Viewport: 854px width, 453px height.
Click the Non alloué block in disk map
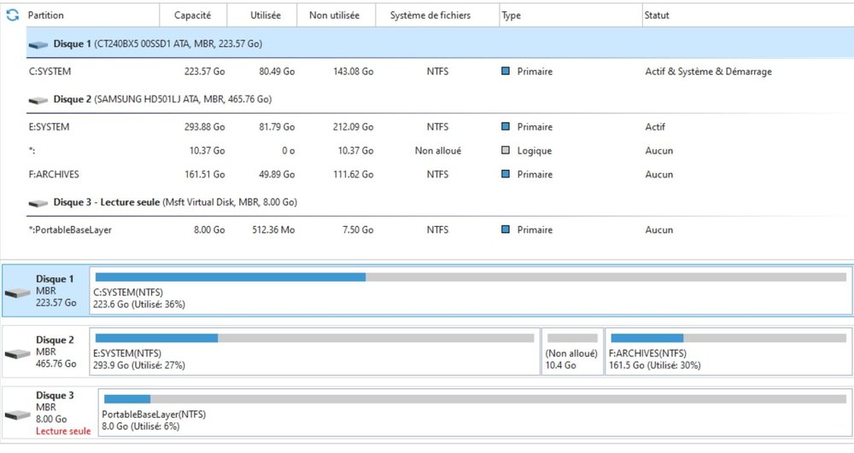tap(572, 351)
